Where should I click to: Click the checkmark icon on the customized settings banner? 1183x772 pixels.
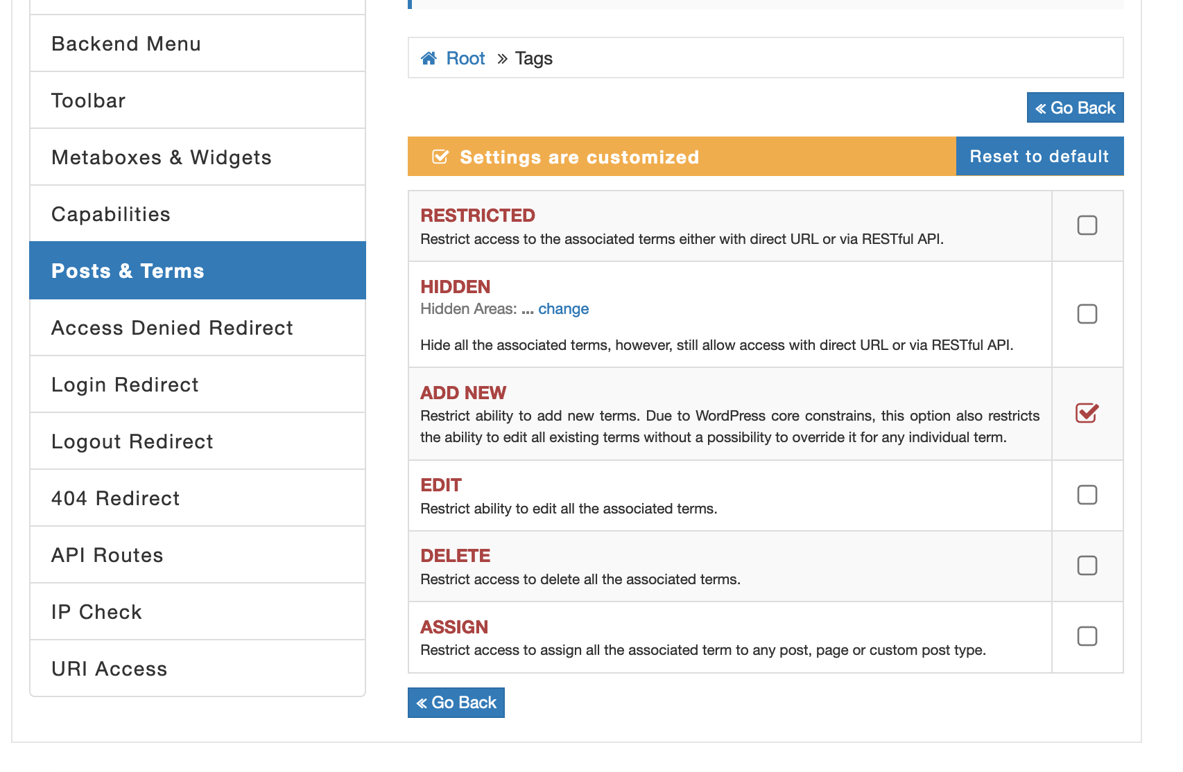click(439, 157)
